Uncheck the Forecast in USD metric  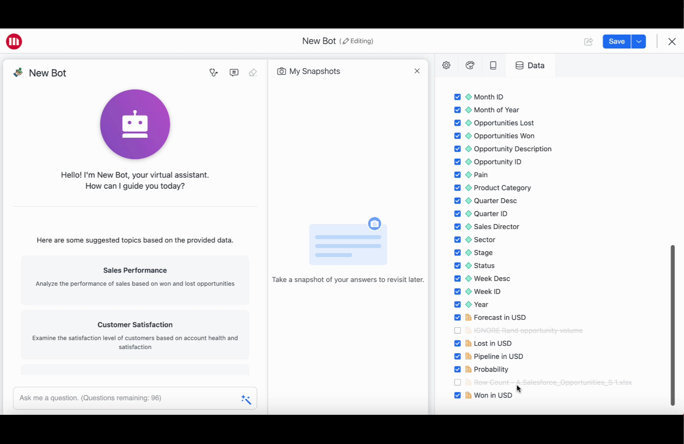[457, 317]
